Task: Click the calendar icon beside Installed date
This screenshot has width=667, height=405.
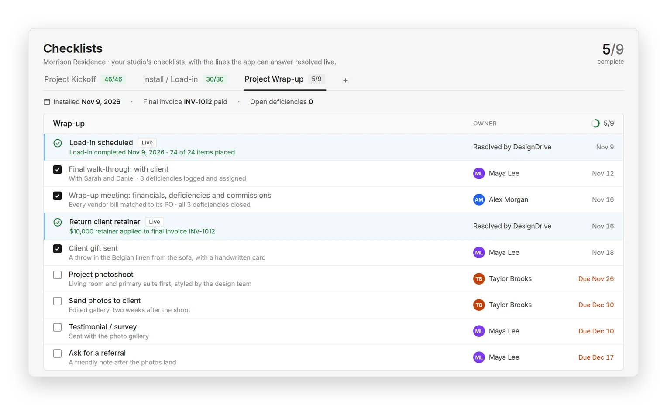Action: 47,102
